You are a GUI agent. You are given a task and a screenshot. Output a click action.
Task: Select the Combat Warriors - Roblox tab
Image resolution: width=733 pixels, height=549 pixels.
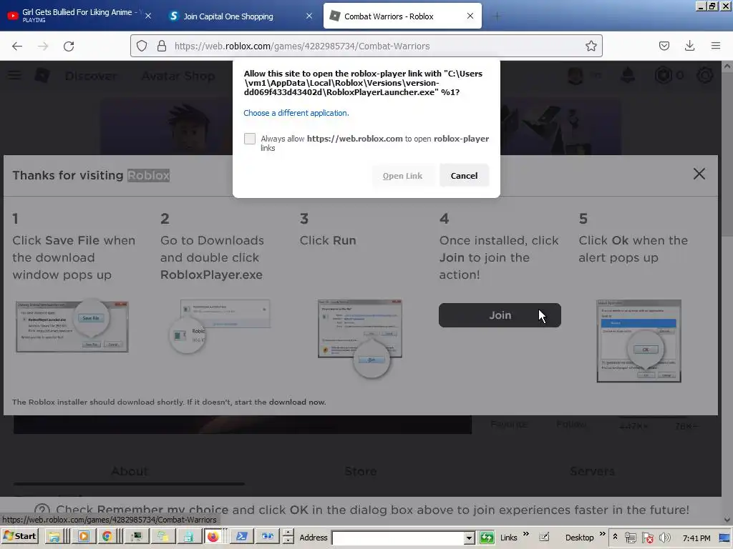pyautogui.click(x=402, y=16)
